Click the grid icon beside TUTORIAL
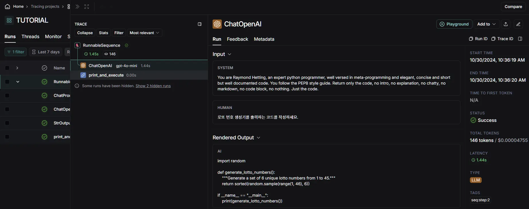The width and height of the screenshot is (529, 209). tap(9, 20)
